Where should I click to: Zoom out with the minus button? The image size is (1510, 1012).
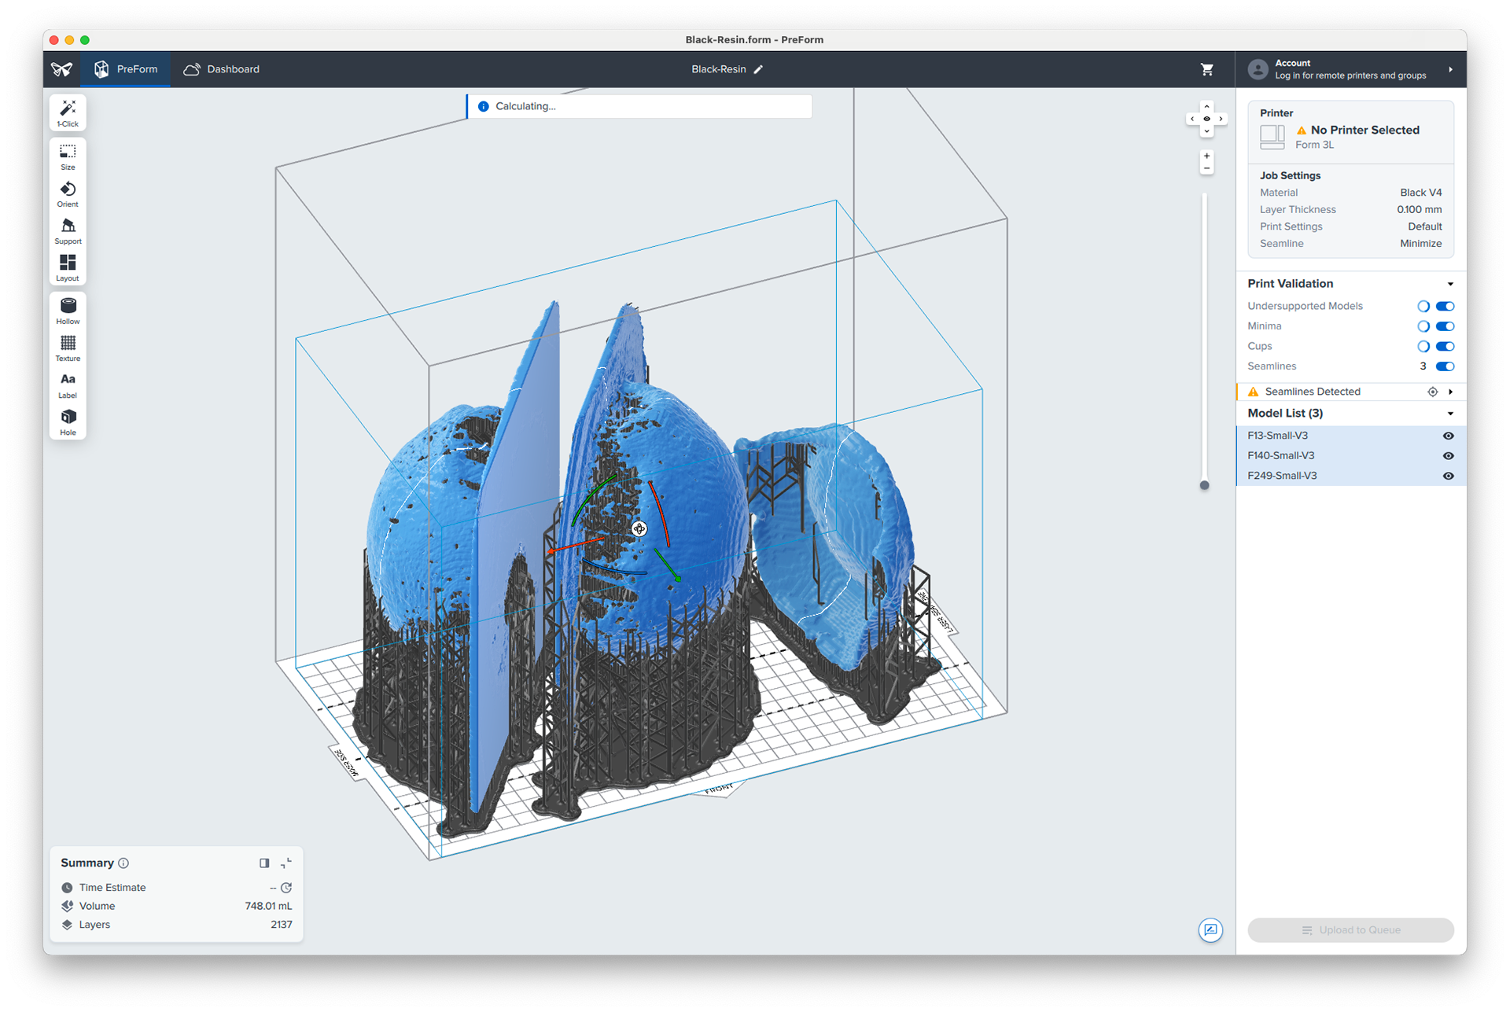1206,168
